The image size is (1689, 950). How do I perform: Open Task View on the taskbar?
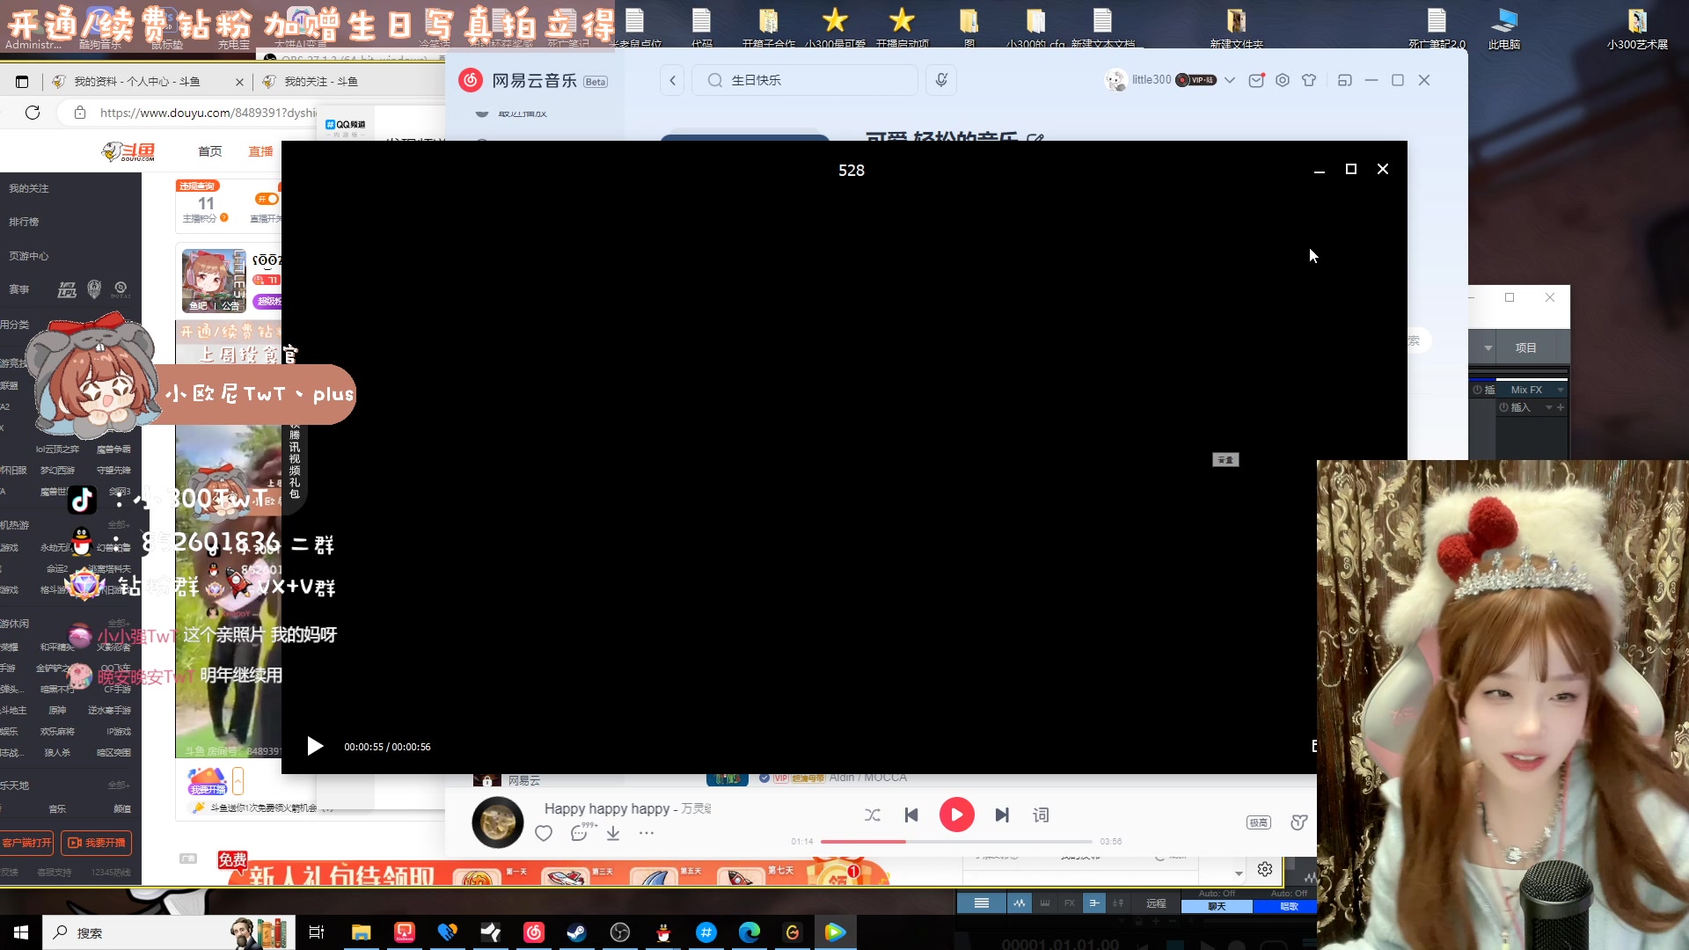pos(317,932)
